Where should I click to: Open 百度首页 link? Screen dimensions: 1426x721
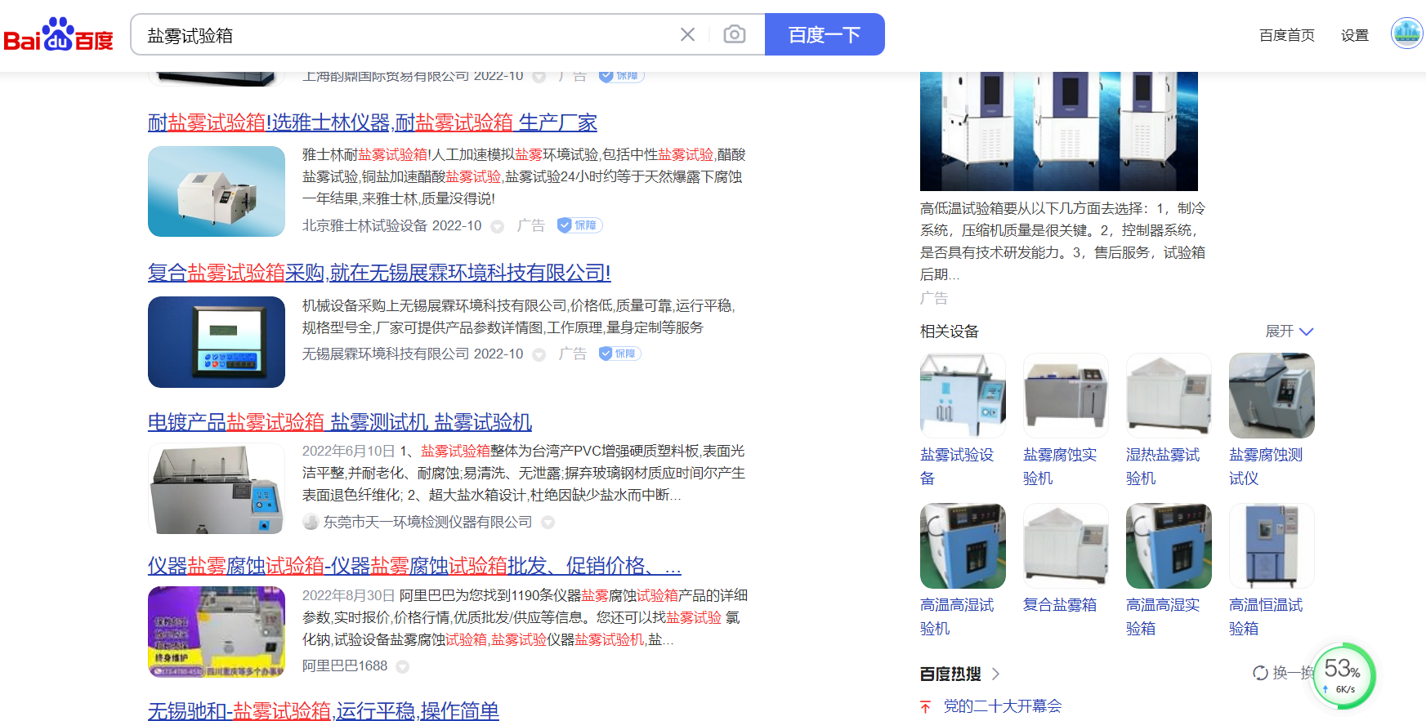pos(1286,35)
